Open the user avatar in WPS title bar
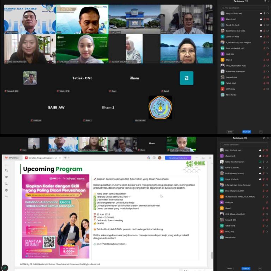Screen dimensions: 271x271 [x=159, y=158]
